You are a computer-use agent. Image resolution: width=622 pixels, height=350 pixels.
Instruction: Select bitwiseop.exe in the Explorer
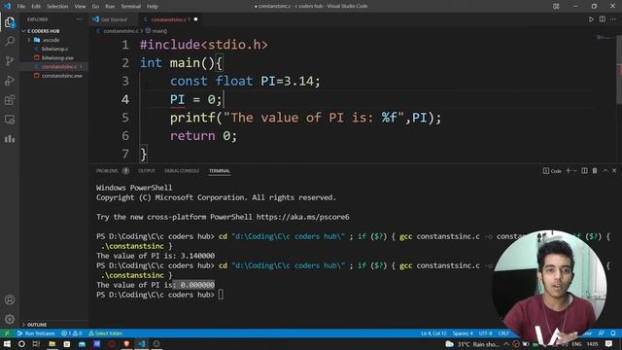coord(57,58)
